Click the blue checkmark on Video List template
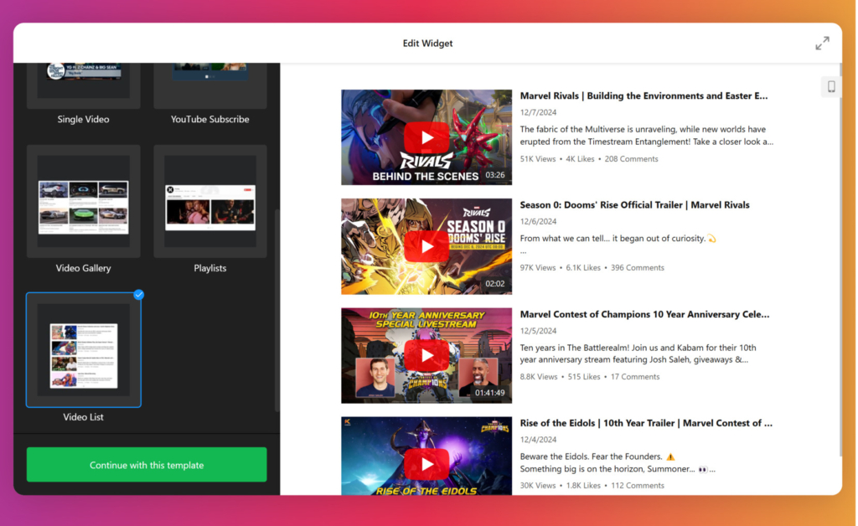Viewport: 858px width, 526px height. (138, 295)
